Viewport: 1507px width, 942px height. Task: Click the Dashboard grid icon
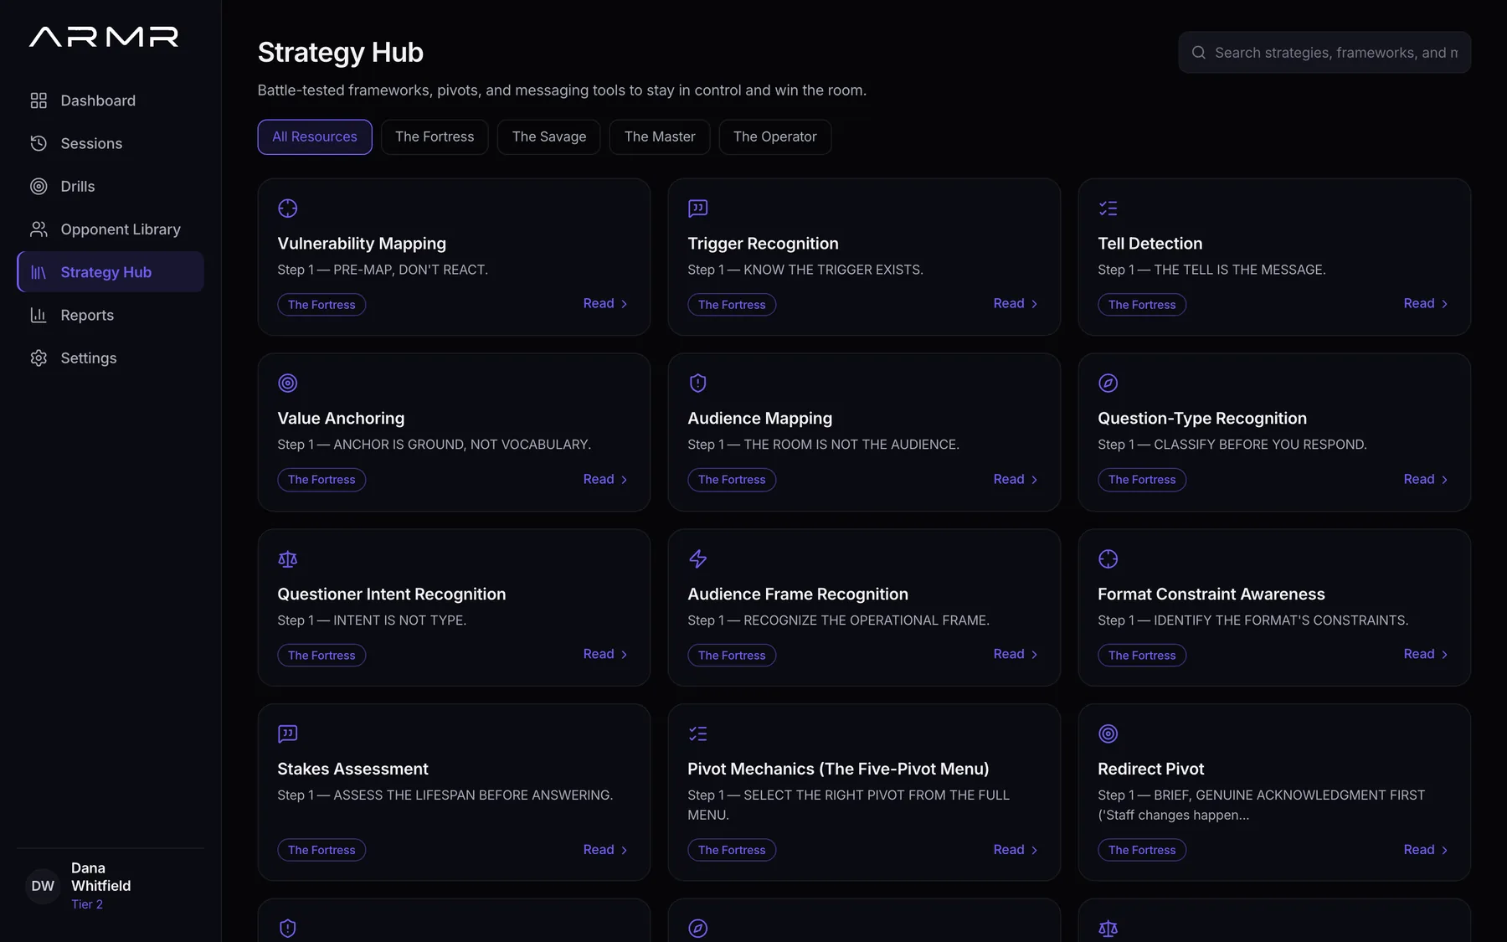[x=39, y=100]
